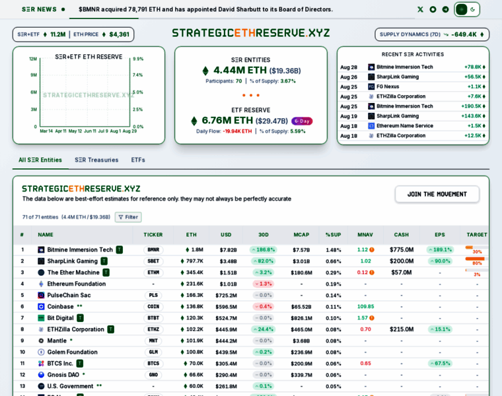Screen dimensions: 502x396
Task: Click the SER+ETF ETH RESERVE chart
Action: [x=89, y=95]
